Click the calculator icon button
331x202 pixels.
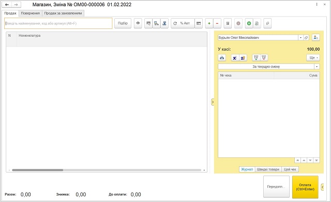tap(228, 23)
